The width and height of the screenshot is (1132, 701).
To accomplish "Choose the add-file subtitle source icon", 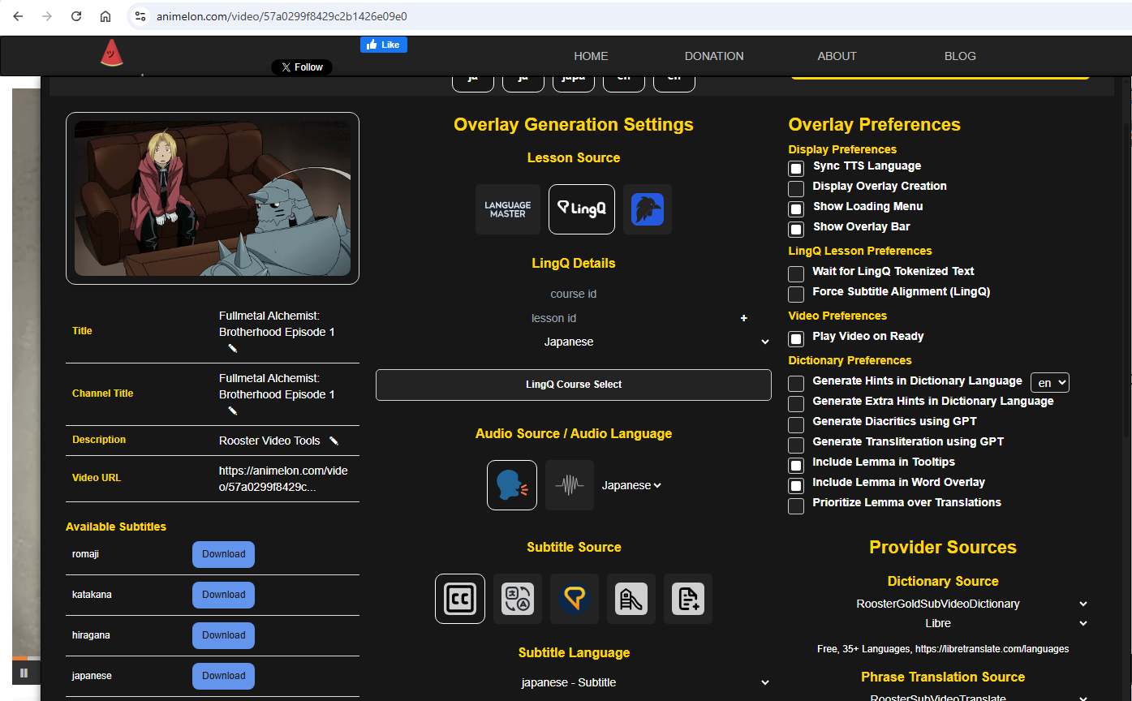I will (688, 599).
